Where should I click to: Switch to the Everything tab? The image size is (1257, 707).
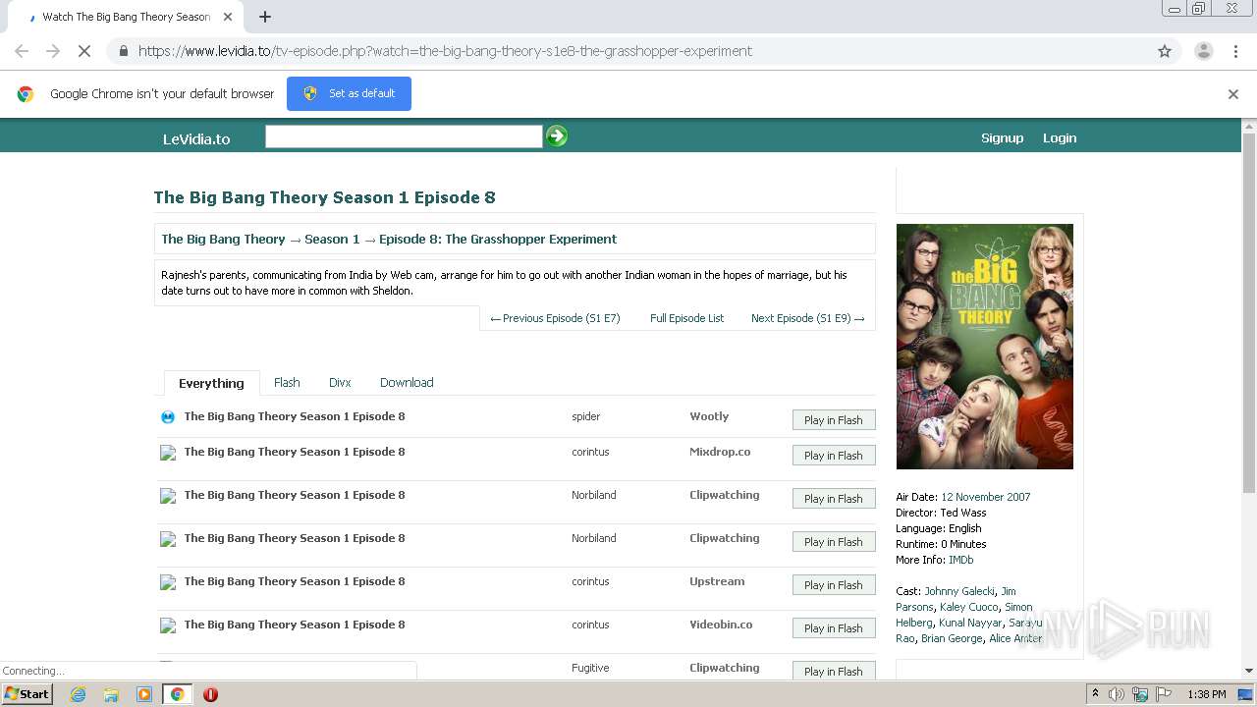click(x=211, y=384)
